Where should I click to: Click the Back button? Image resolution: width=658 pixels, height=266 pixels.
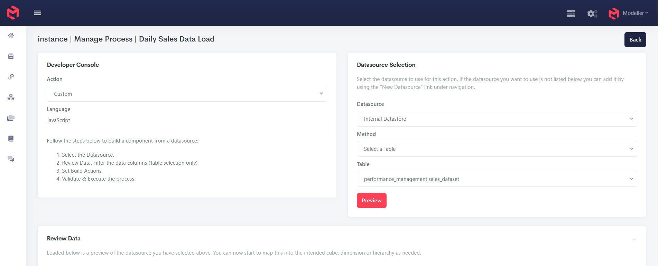point(635,40)
